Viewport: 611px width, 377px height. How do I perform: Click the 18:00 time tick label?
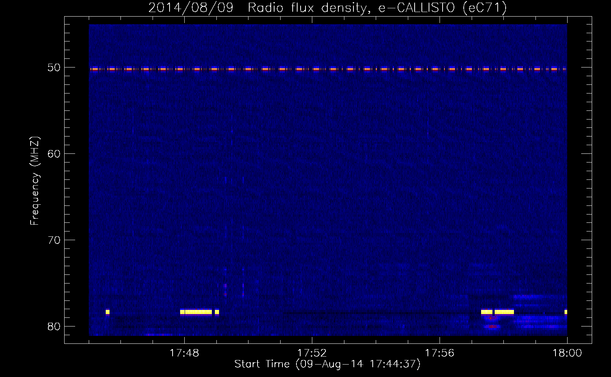click(x=567, y=353)
